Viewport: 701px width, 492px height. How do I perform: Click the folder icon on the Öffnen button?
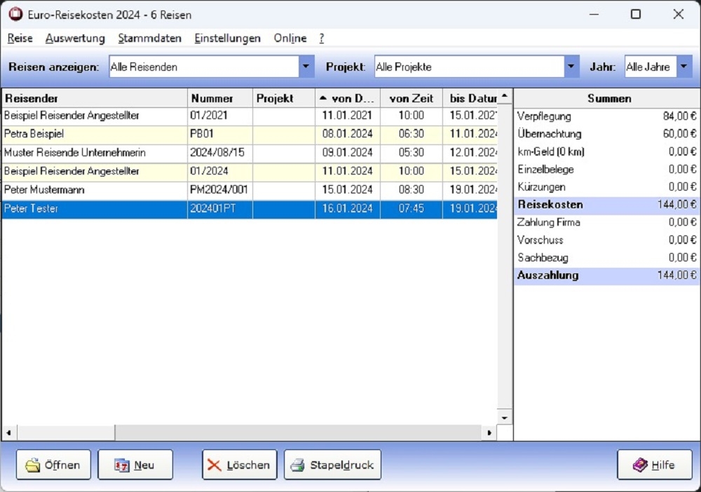pos(33,465)
